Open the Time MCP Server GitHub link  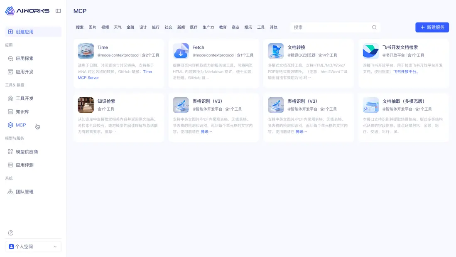(x=88, y=77)
